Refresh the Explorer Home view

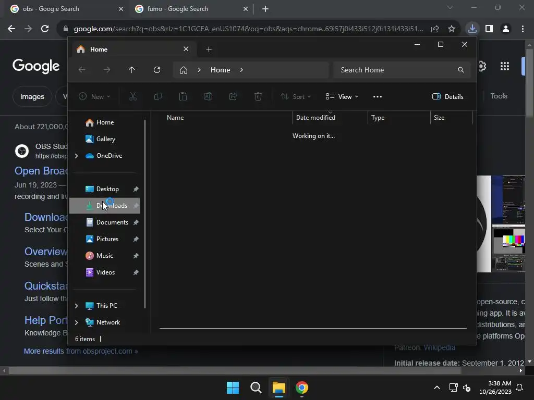coord(156,70)
